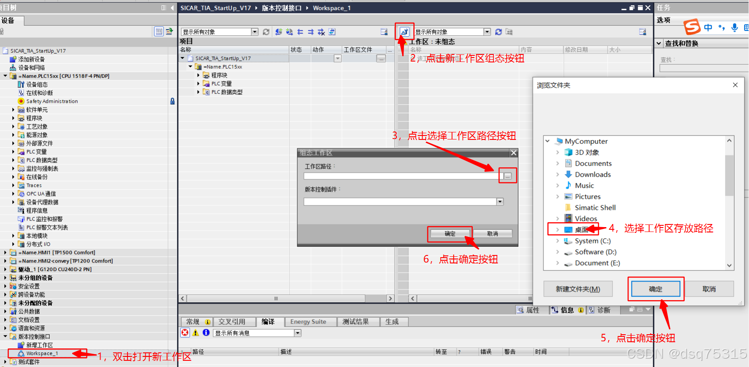Click the Safety Administration icon in project tree

(21, 101)
